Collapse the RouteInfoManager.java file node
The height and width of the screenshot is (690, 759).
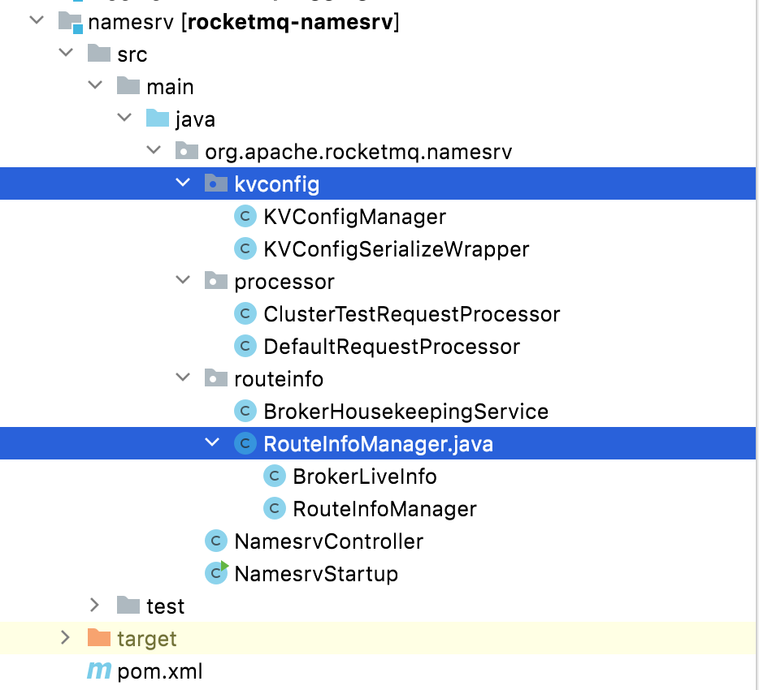click(x=212, y=442)
